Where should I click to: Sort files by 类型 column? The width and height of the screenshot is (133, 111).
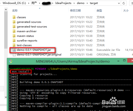point(99,11)
